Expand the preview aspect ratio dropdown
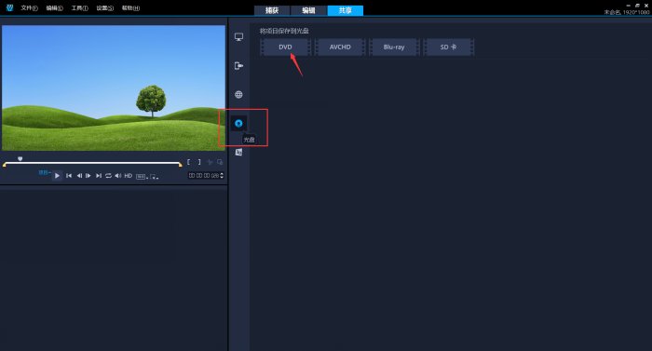Viewport: 652px width, 351px height. click(x=142, y=177)
